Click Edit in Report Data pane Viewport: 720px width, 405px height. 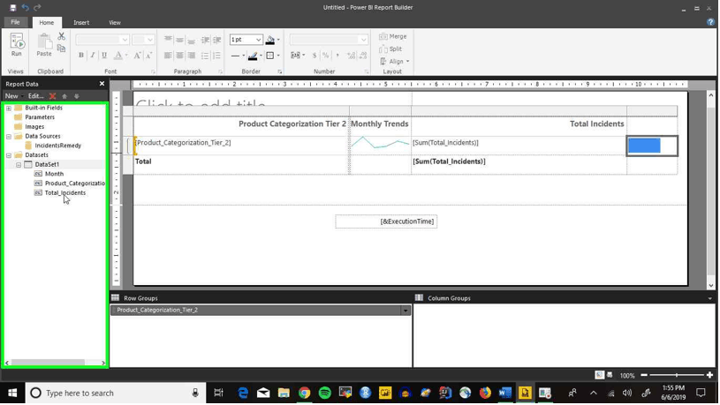[x=36, y=96]
